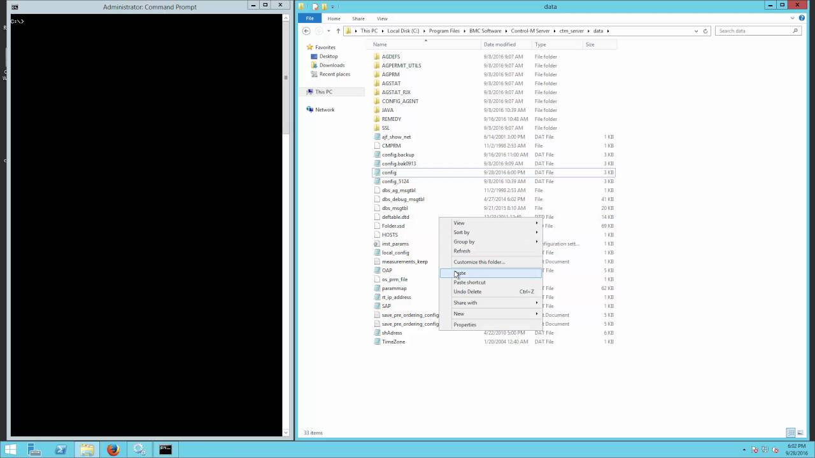Open Properties from the context menu

(490, 324)
